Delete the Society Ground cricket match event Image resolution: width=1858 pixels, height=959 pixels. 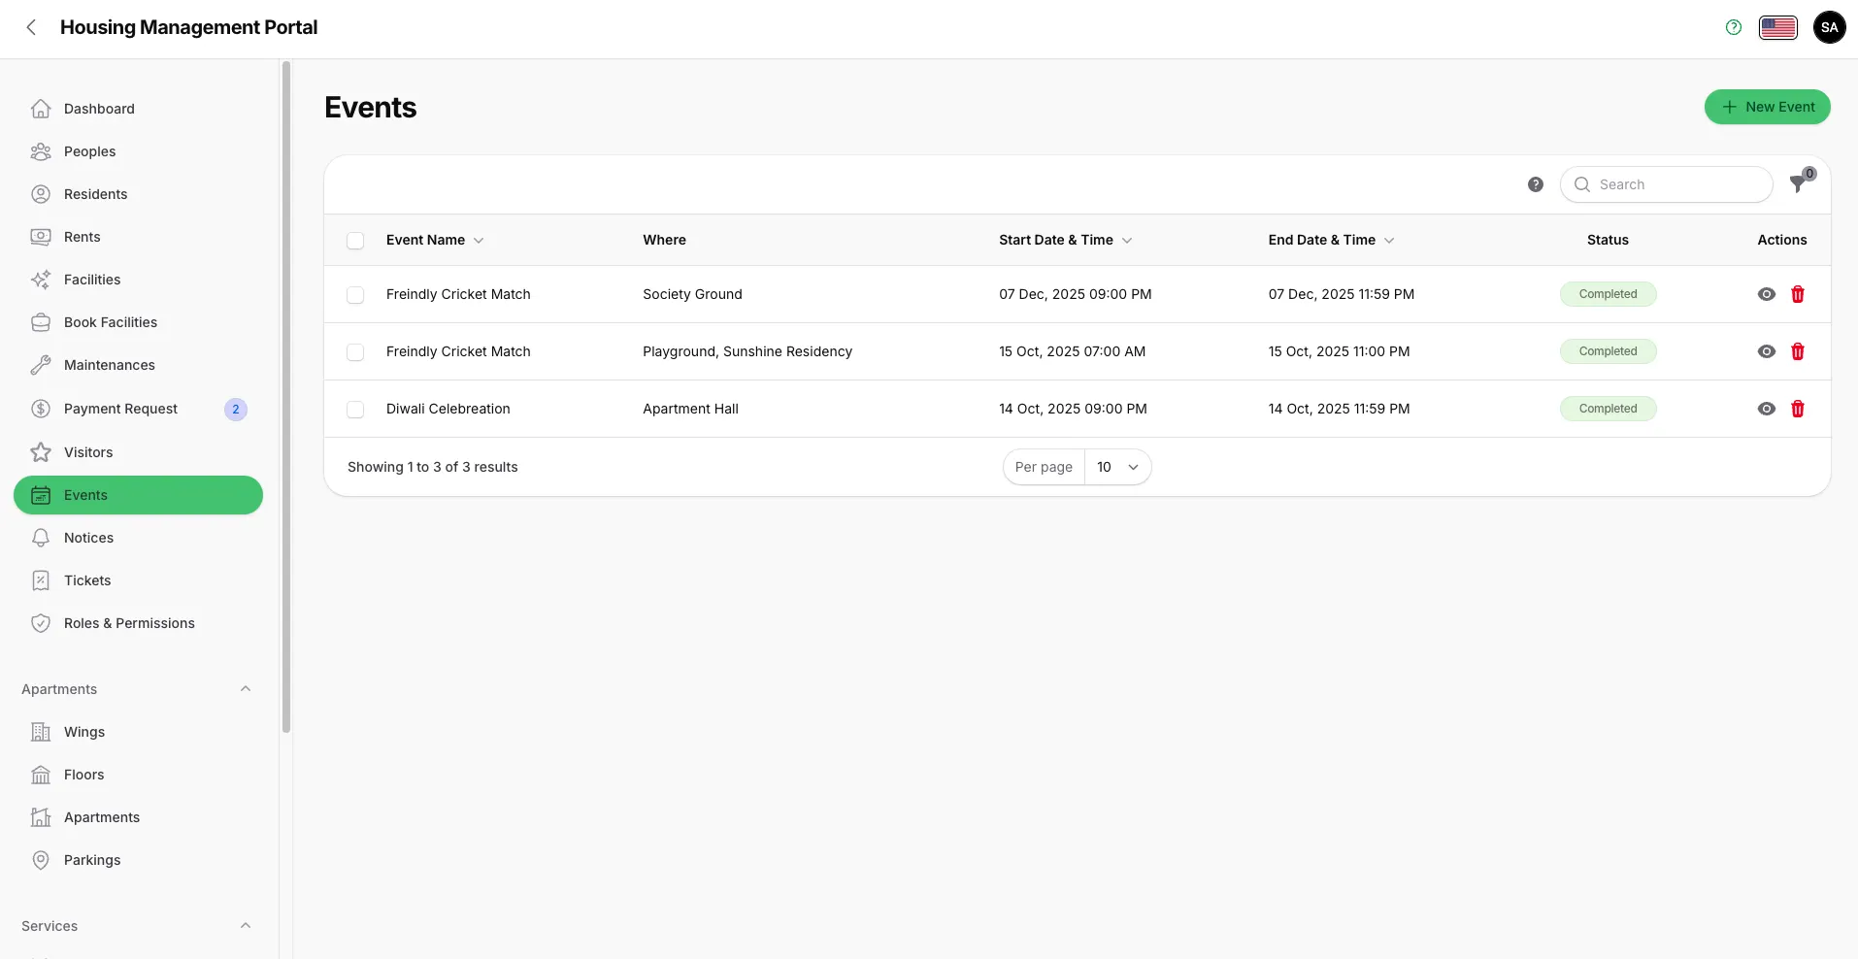point(1797,294)
